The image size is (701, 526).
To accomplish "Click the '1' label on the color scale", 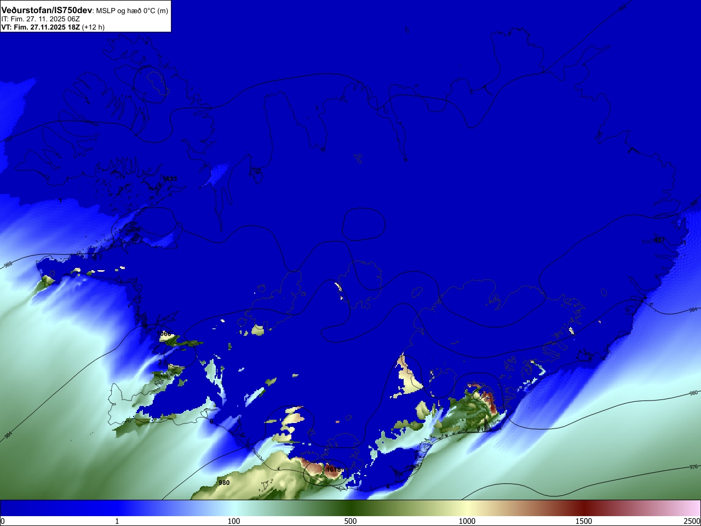I will pyautogui.click(x=117, y=521).
